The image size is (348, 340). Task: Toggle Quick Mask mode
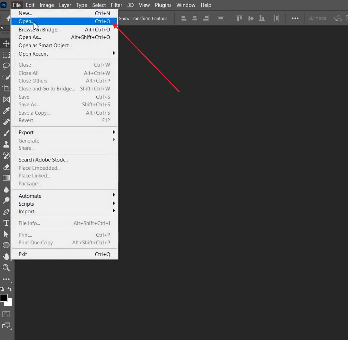coord(6,314)
